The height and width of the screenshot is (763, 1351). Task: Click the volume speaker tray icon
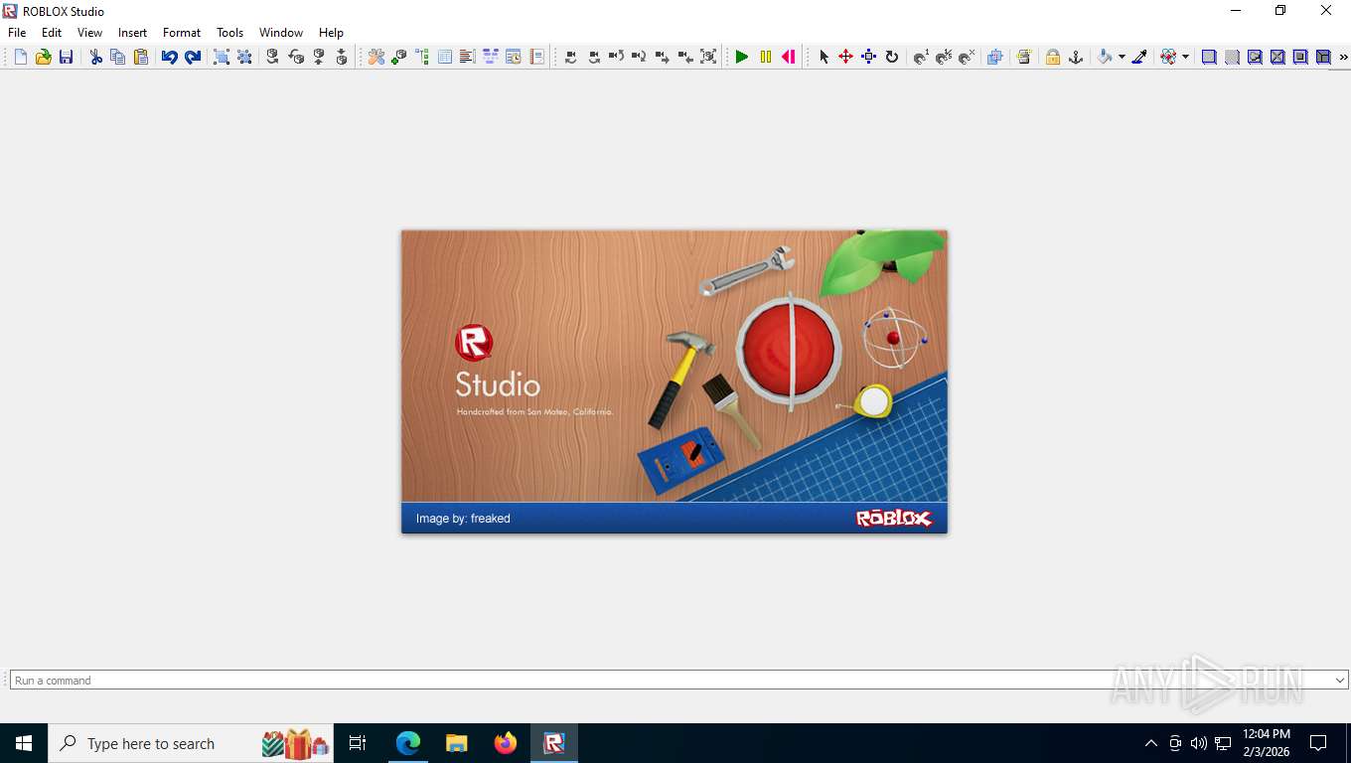[1198, 743]
